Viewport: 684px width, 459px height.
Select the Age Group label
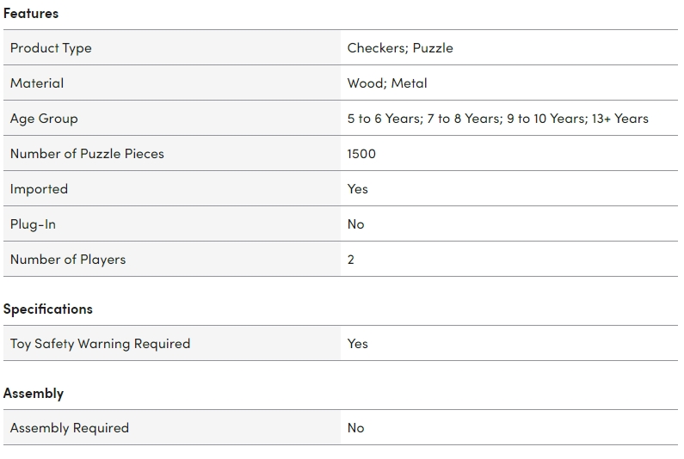[x=44, y=119]
